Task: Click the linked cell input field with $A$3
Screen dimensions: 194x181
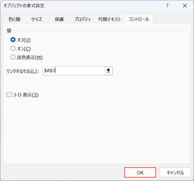Action: tap(73, 71)
